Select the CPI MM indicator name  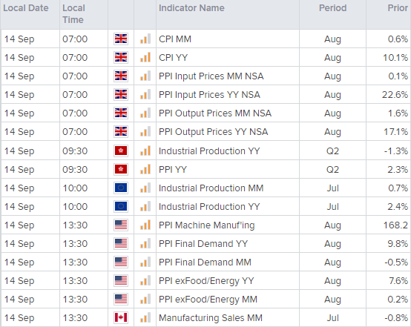point(175,39)
